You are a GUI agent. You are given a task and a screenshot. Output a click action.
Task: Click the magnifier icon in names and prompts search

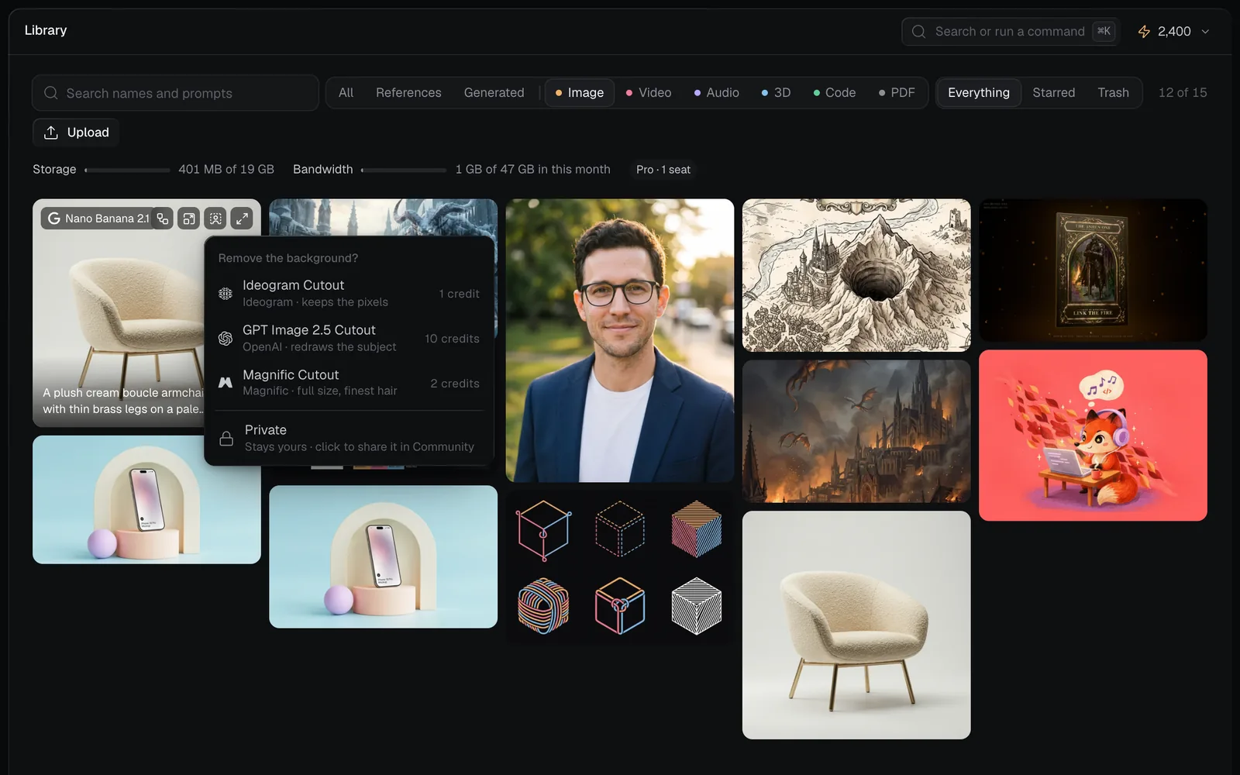click(x=51, y=93)
